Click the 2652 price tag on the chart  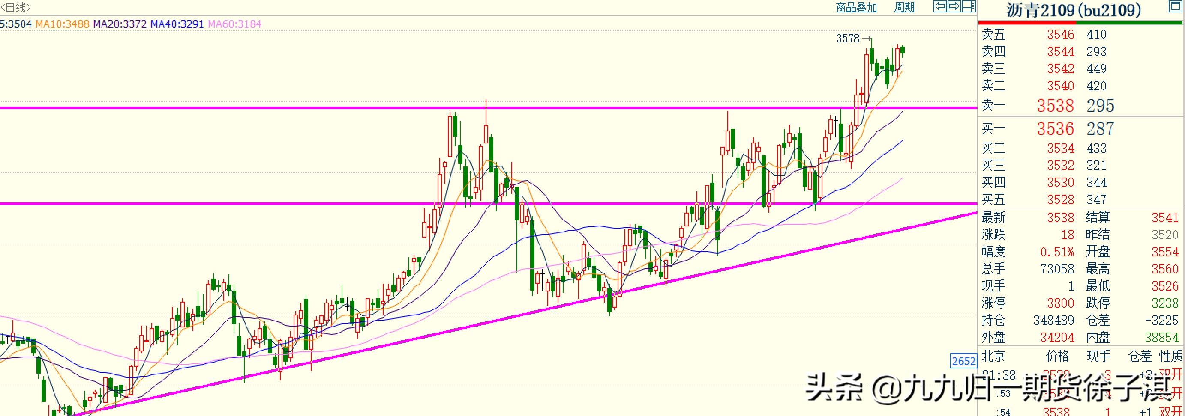click(x=963, y=361)
